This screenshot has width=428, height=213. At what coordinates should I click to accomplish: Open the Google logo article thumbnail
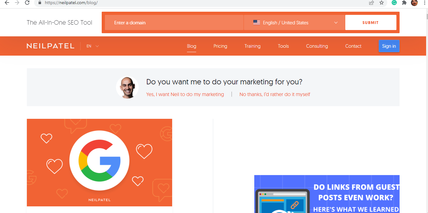(99, 162)
